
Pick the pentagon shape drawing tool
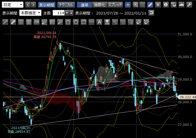[x=68, y=22]
